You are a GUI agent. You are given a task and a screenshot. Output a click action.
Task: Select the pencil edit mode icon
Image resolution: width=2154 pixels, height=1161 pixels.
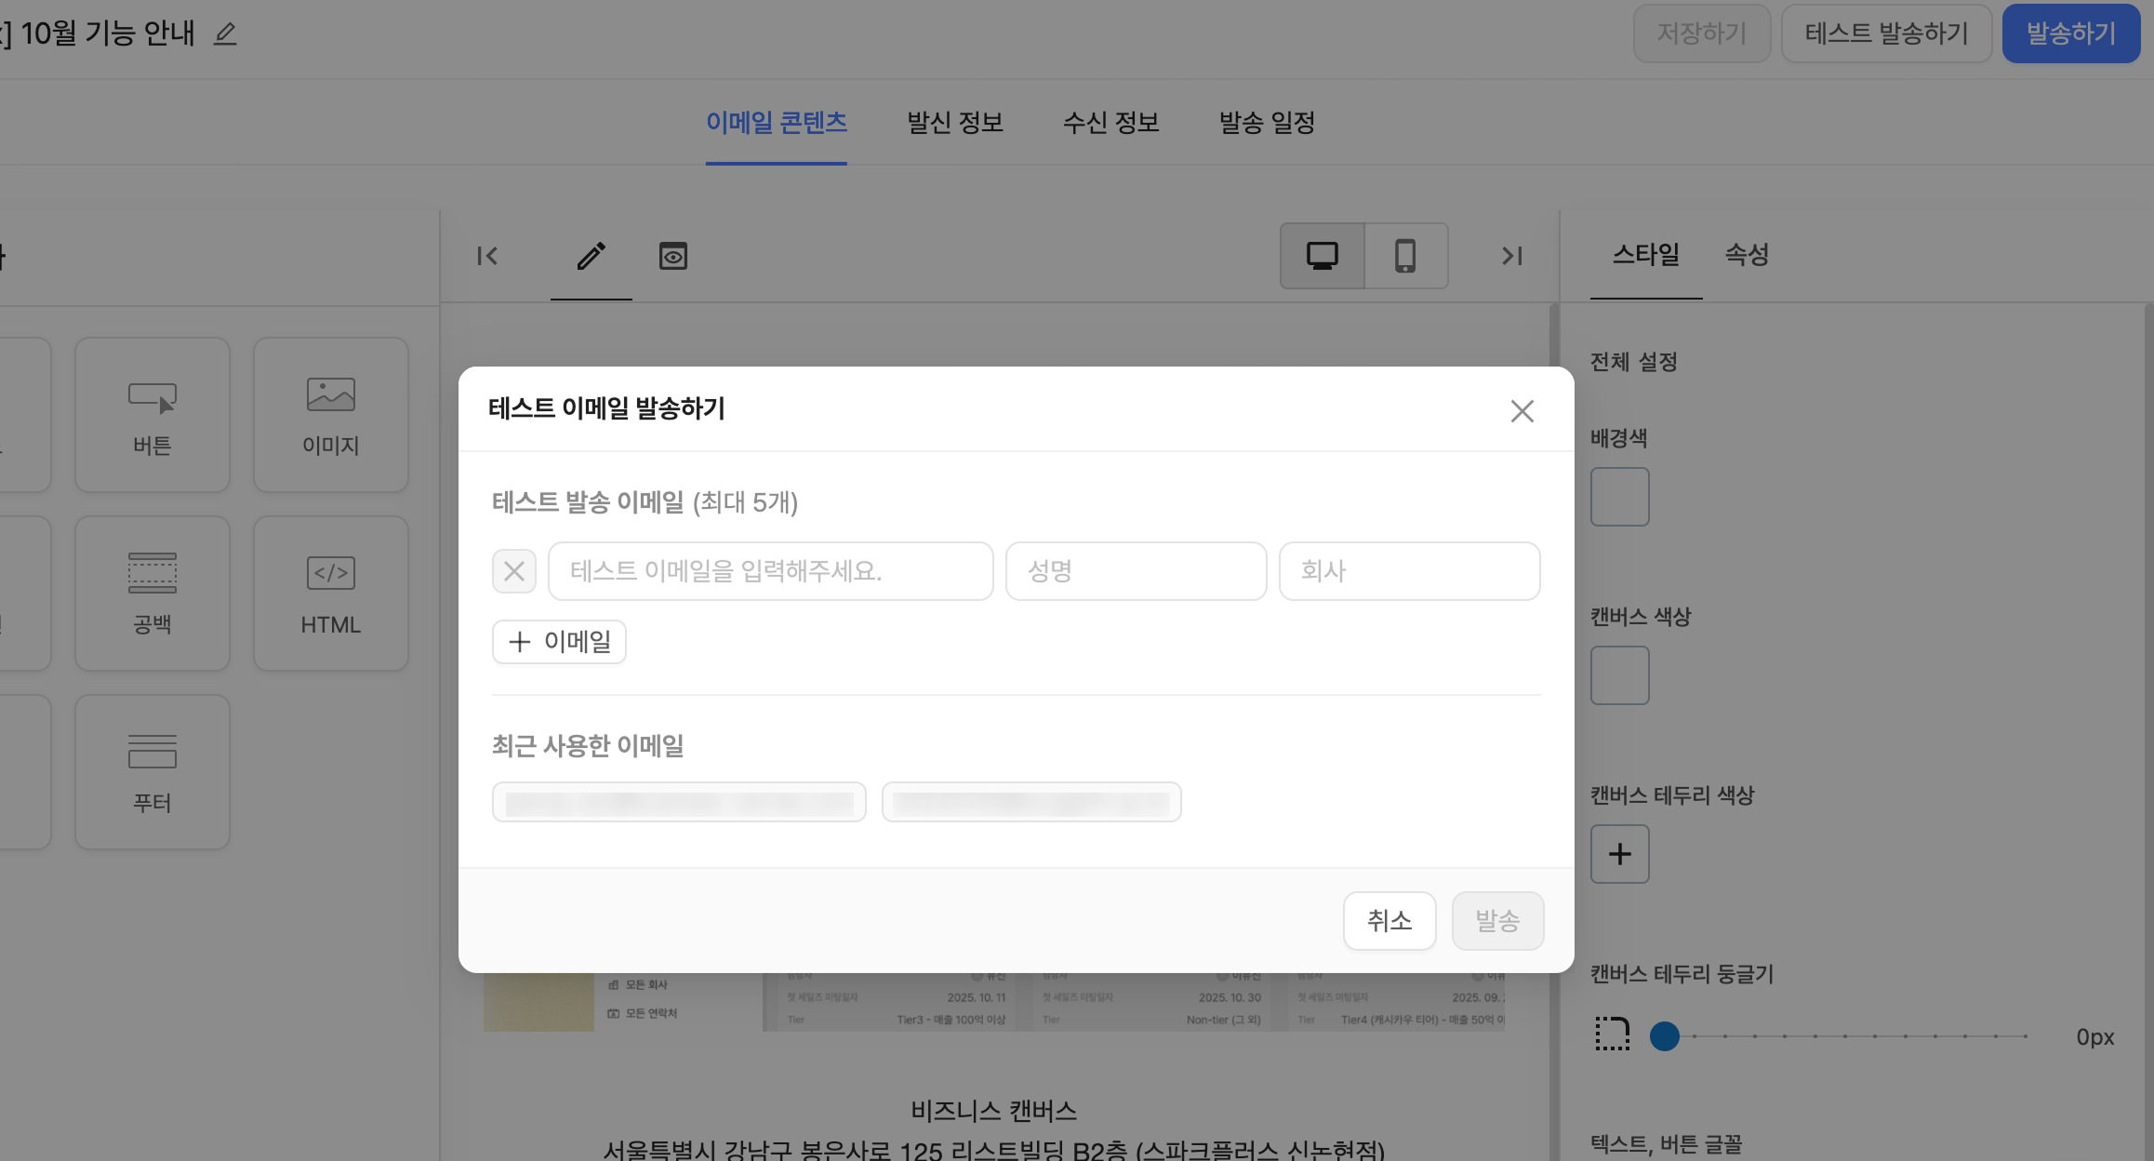(x=591, y=256)
